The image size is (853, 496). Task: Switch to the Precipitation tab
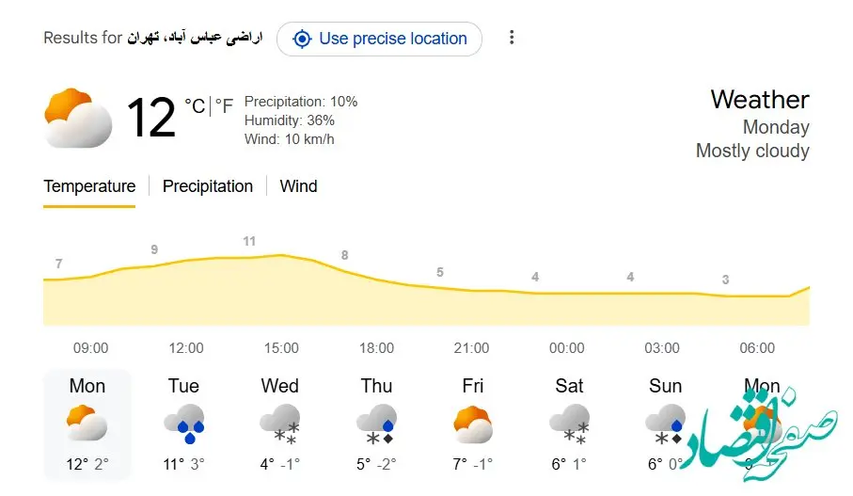[x=208, y=186]
